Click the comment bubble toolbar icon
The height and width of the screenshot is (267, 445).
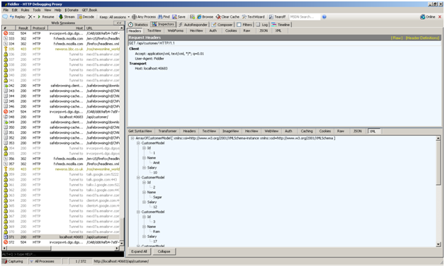tap(5, 17)
